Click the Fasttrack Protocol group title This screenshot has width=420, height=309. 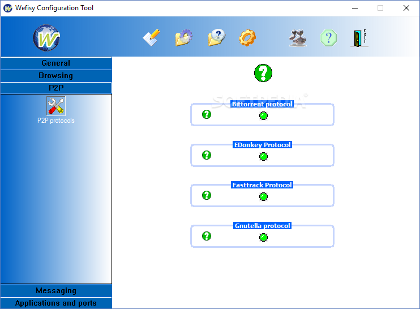262,185
